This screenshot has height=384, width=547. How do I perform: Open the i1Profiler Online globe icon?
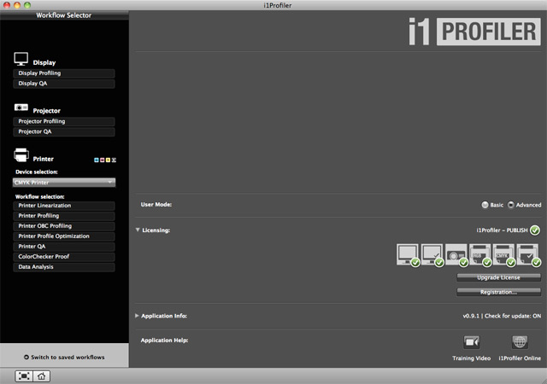[x=520, y=342]
